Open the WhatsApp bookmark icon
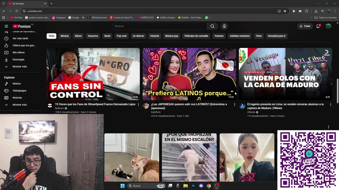This screenshot has width=339, height=190. pos(207,18)
